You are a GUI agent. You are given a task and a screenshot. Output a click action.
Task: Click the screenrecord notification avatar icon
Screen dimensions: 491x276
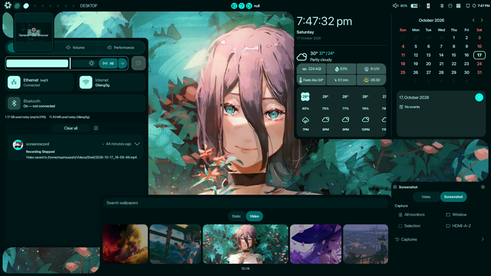[18, 145]
